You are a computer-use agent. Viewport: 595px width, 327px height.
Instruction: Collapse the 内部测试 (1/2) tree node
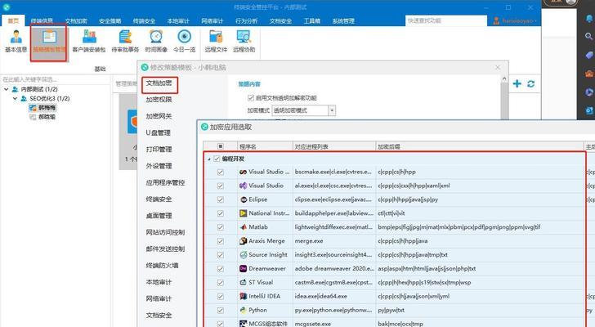click(6, 90)
